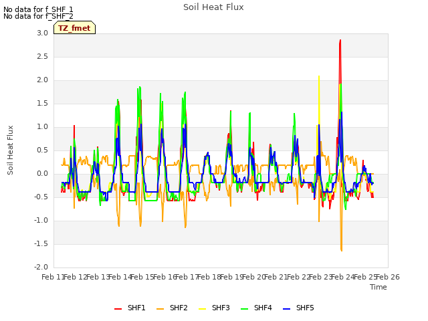This screenshot has height=321, width=428.
Task: Click the 0.5 y-axis tick label
Action: [x=42, y=150]
